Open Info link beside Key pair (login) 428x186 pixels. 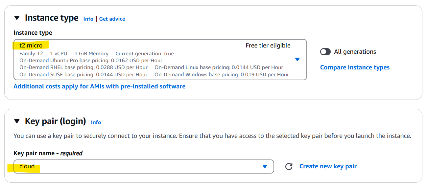tap(96, 122)
